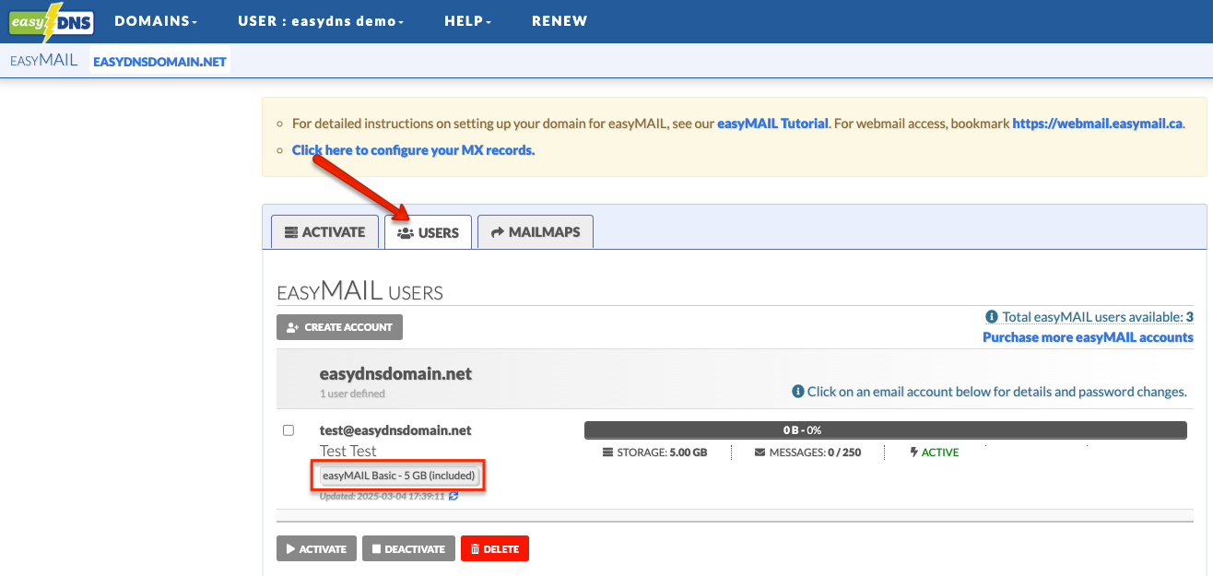Click the 'Test Test' account name
Image resolution: width=1213 pixels, height=576 pixels.
tap(348, 451)
